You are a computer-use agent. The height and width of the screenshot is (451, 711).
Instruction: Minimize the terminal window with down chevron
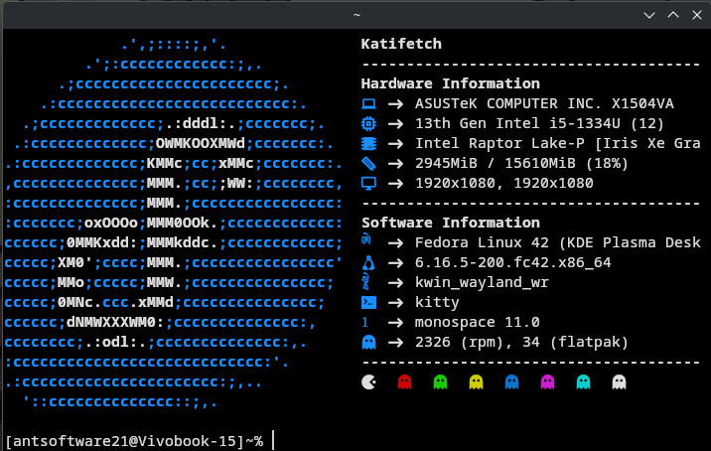coord(649,16)
